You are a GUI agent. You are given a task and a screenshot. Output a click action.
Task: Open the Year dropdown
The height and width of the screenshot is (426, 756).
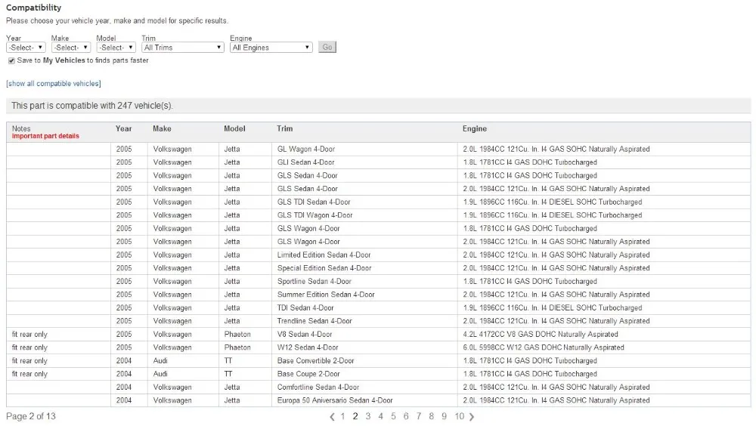tap(26, 48)
